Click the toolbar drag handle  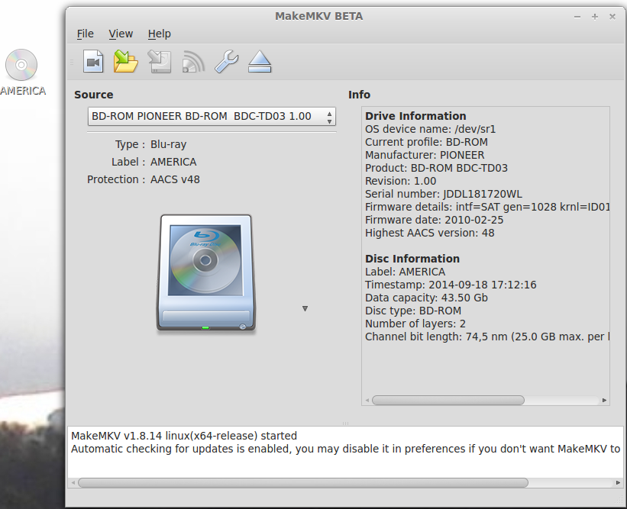coord(72,62)
